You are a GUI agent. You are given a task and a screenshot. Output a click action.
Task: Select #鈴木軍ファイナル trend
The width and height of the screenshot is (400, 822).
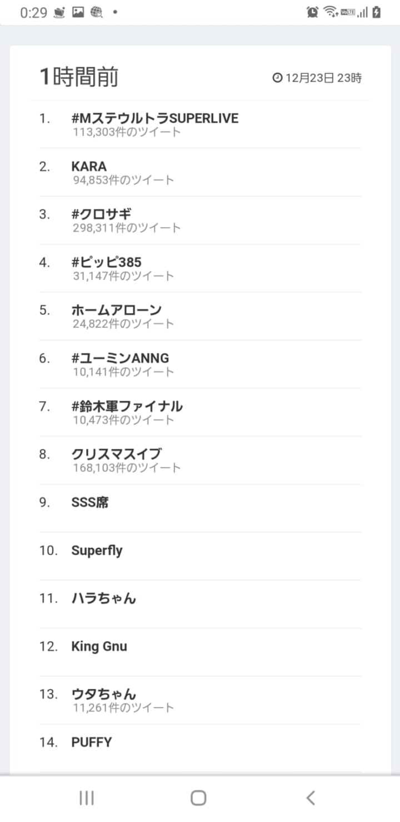point(127,406)
